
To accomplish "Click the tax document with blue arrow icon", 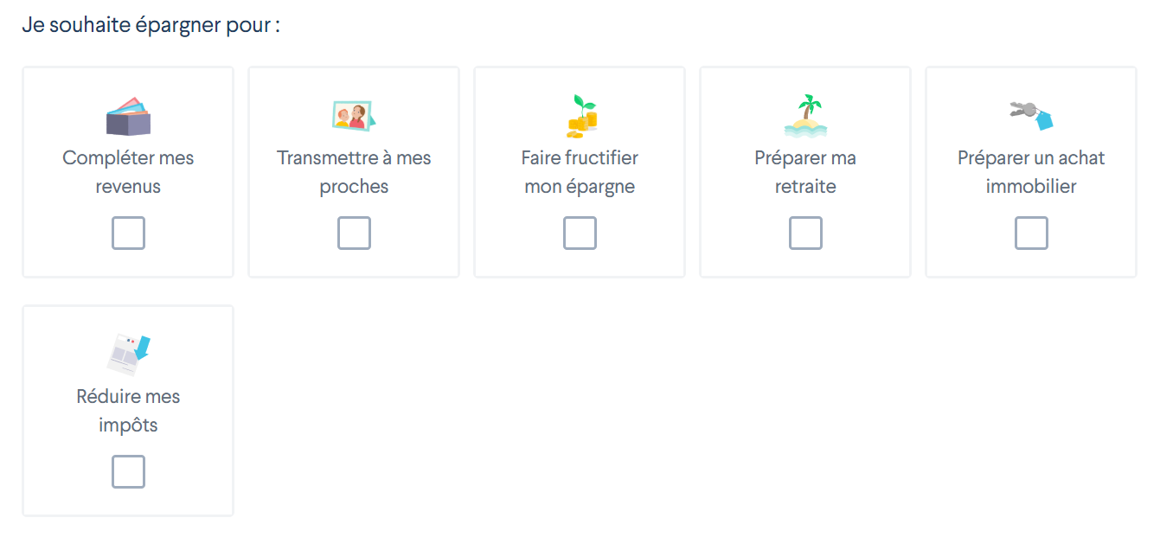I will click(x=128, y=355).
